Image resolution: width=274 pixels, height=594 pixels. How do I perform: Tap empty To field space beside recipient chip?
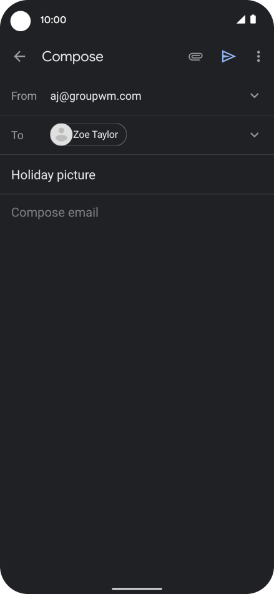pos(186,135)
